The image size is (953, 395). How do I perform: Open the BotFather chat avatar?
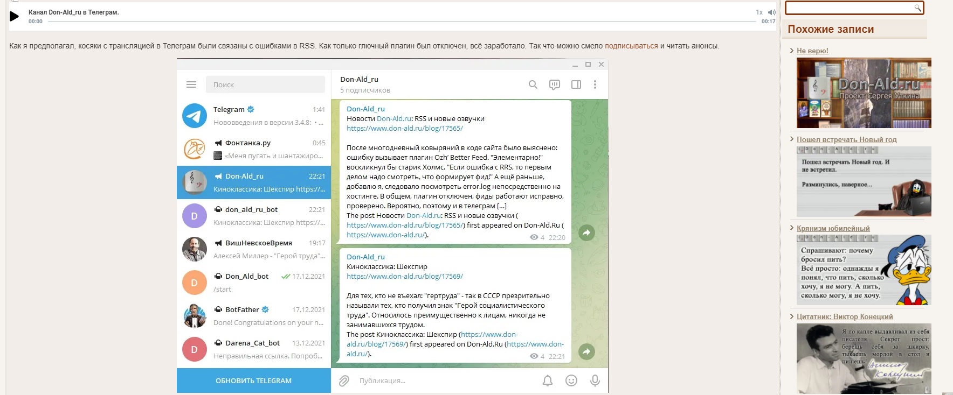pyautogui.click(x=195, y=316)
